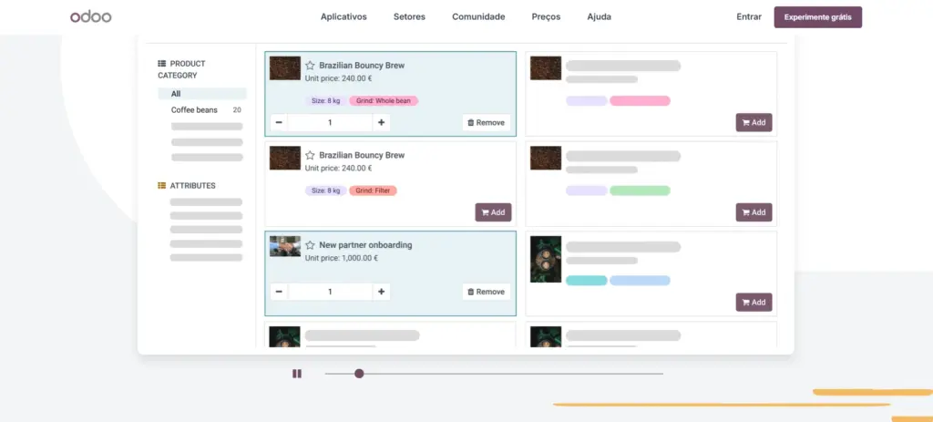Open the Aplicativos menu
Screen dimensions: 933x422
point(343,16)
